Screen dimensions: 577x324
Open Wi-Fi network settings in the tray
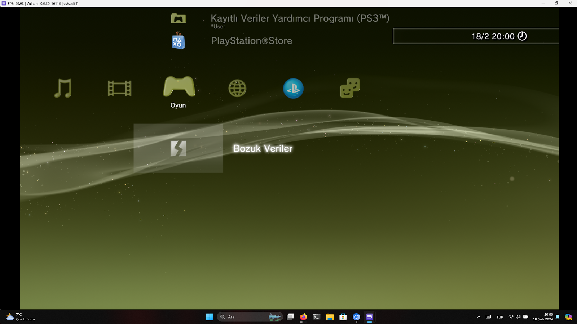pos(511,317)
